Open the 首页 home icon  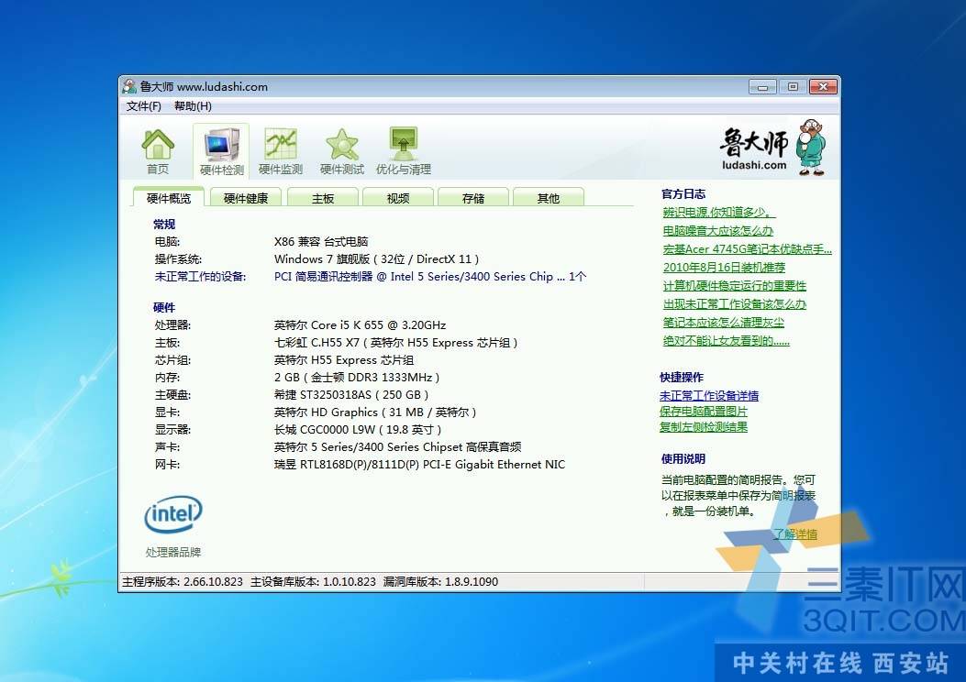[x=158, y=151]
